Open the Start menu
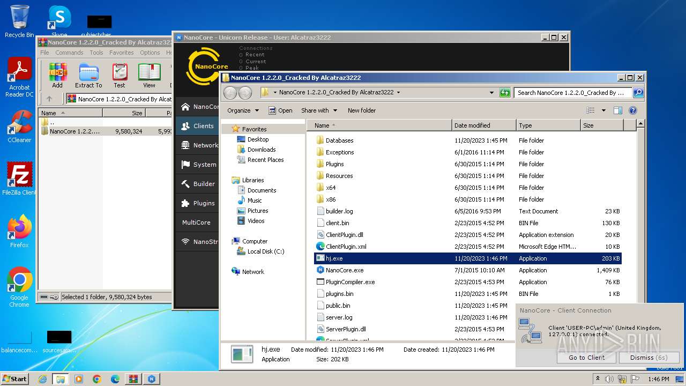 (14, 378)
